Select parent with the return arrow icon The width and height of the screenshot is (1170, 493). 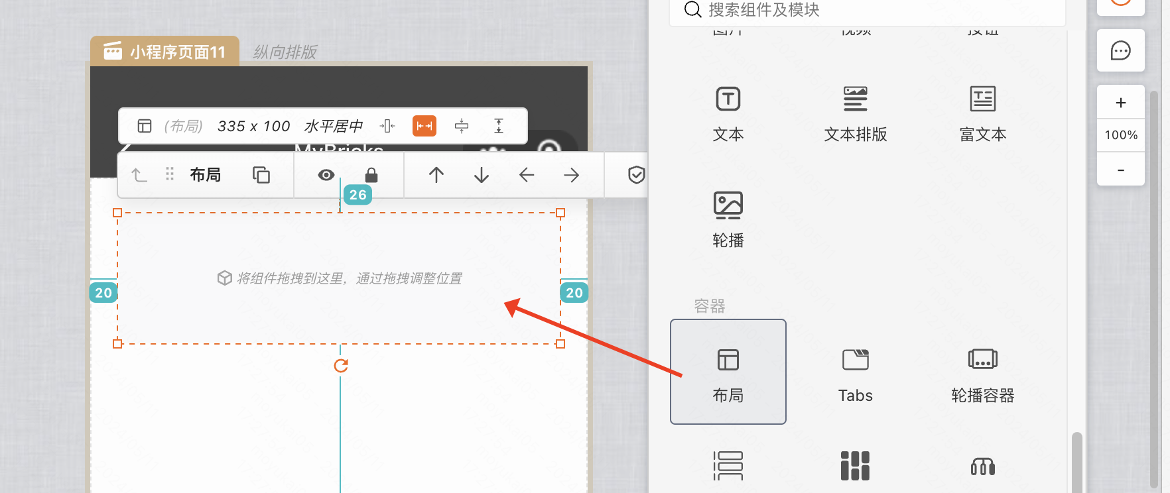coord(139,175)
